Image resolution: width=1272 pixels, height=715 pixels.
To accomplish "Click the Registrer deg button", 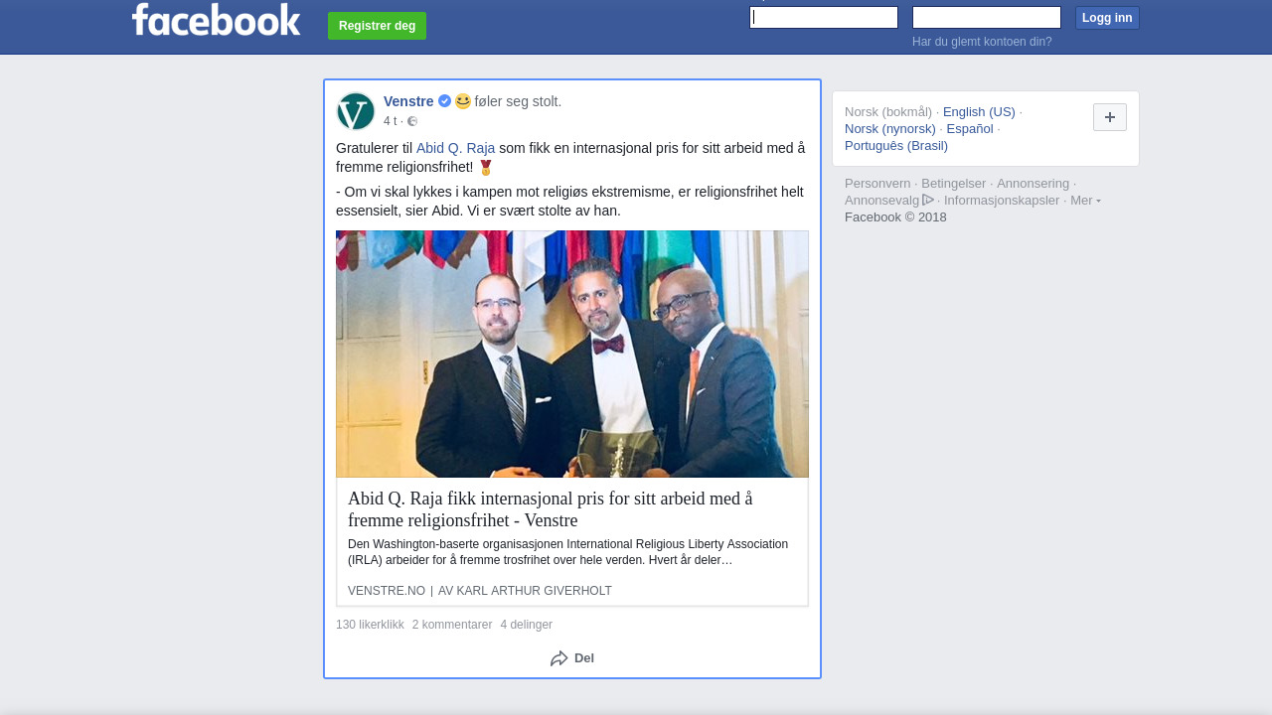I will (x=377, y=26).
